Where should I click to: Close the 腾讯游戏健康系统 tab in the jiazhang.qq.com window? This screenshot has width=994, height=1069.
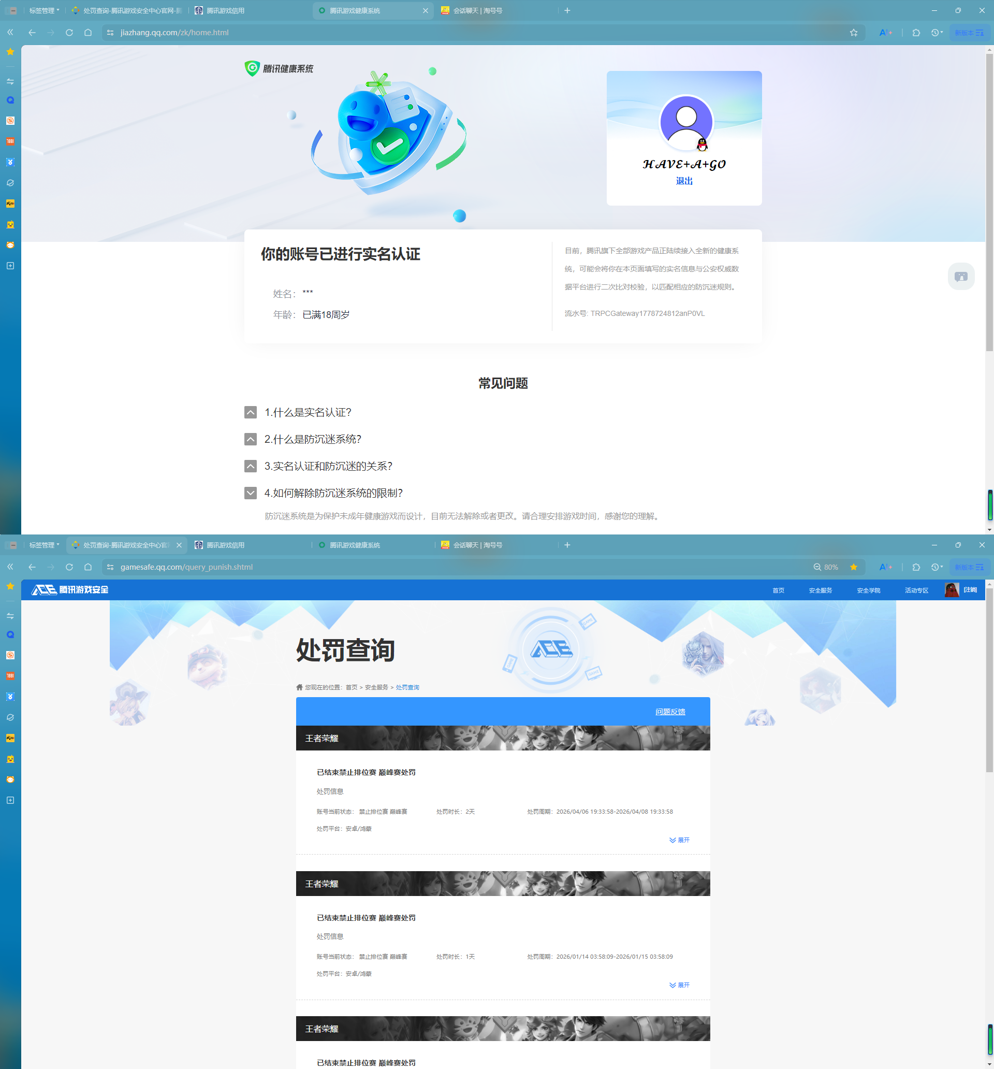(425, 11)
